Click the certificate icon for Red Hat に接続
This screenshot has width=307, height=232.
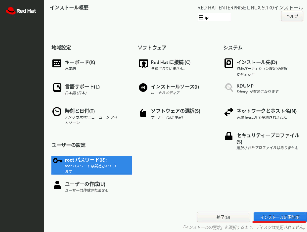coord(143,64)
